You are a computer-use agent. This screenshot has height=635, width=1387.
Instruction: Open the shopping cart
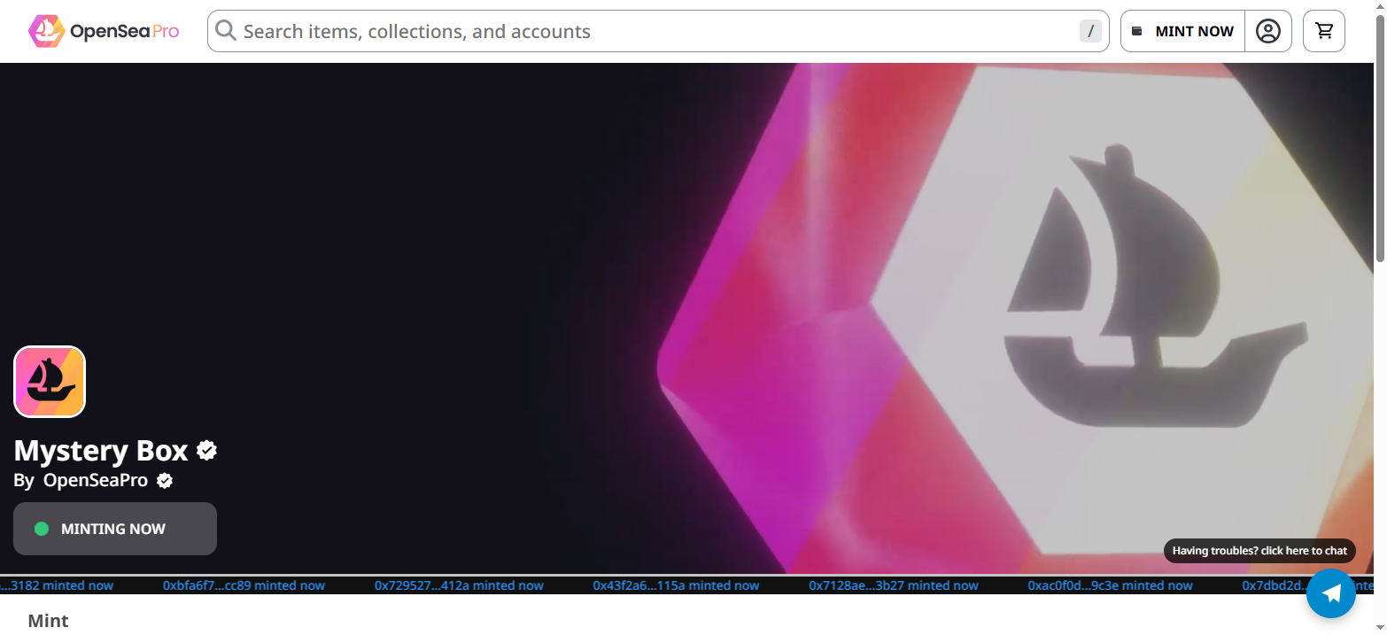(x=1324, y=31)
